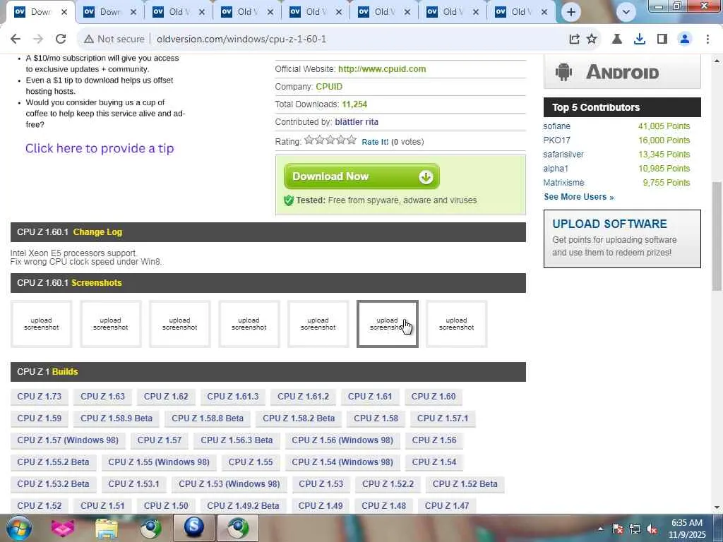Viewport: 723px width, 542px height.
Task: Open the CPU Z 1.73 build
Action: click(40, 397)
